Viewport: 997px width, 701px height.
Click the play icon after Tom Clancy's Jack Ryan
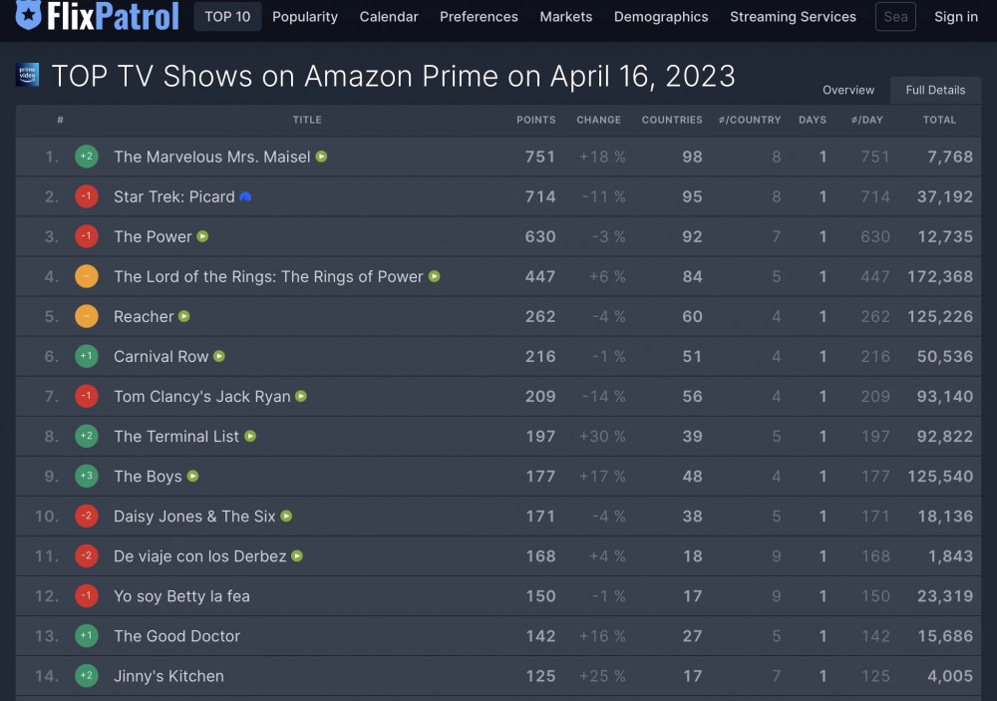(x=301, y=396)
